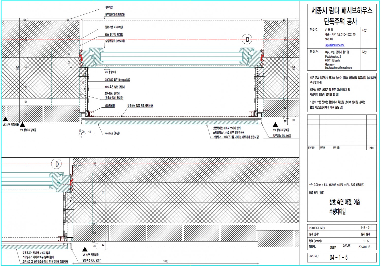
Task: Click the '삼중목창호 (HebelAl)' annotation
Action: click(x=115, y=41)
